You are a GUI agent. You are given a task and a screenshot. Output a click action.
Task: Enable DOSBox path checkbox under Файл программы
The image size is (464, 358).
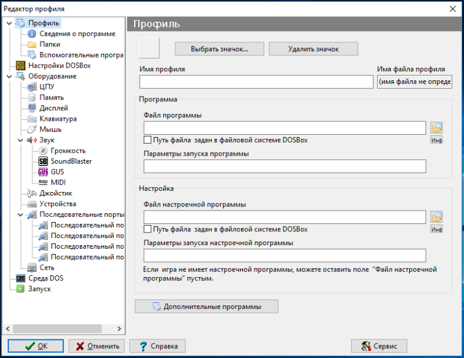pos(147,140)
